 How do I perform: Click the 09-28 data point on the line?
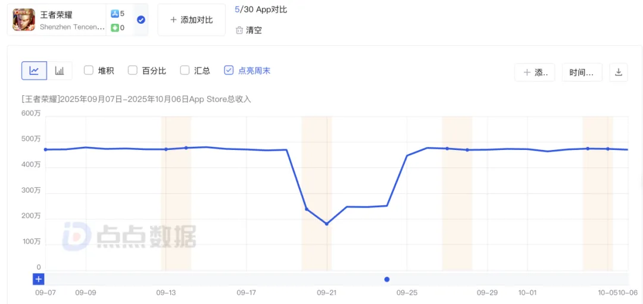[467, 150]
